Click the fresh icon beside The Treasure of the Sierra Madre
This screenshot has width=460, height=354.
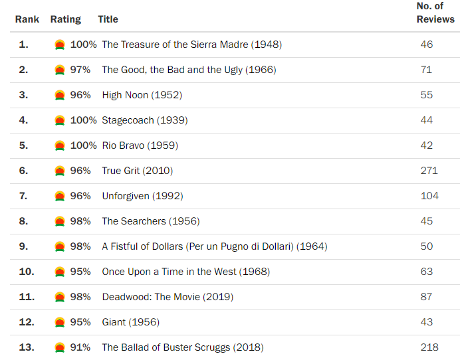click(60, 44)
